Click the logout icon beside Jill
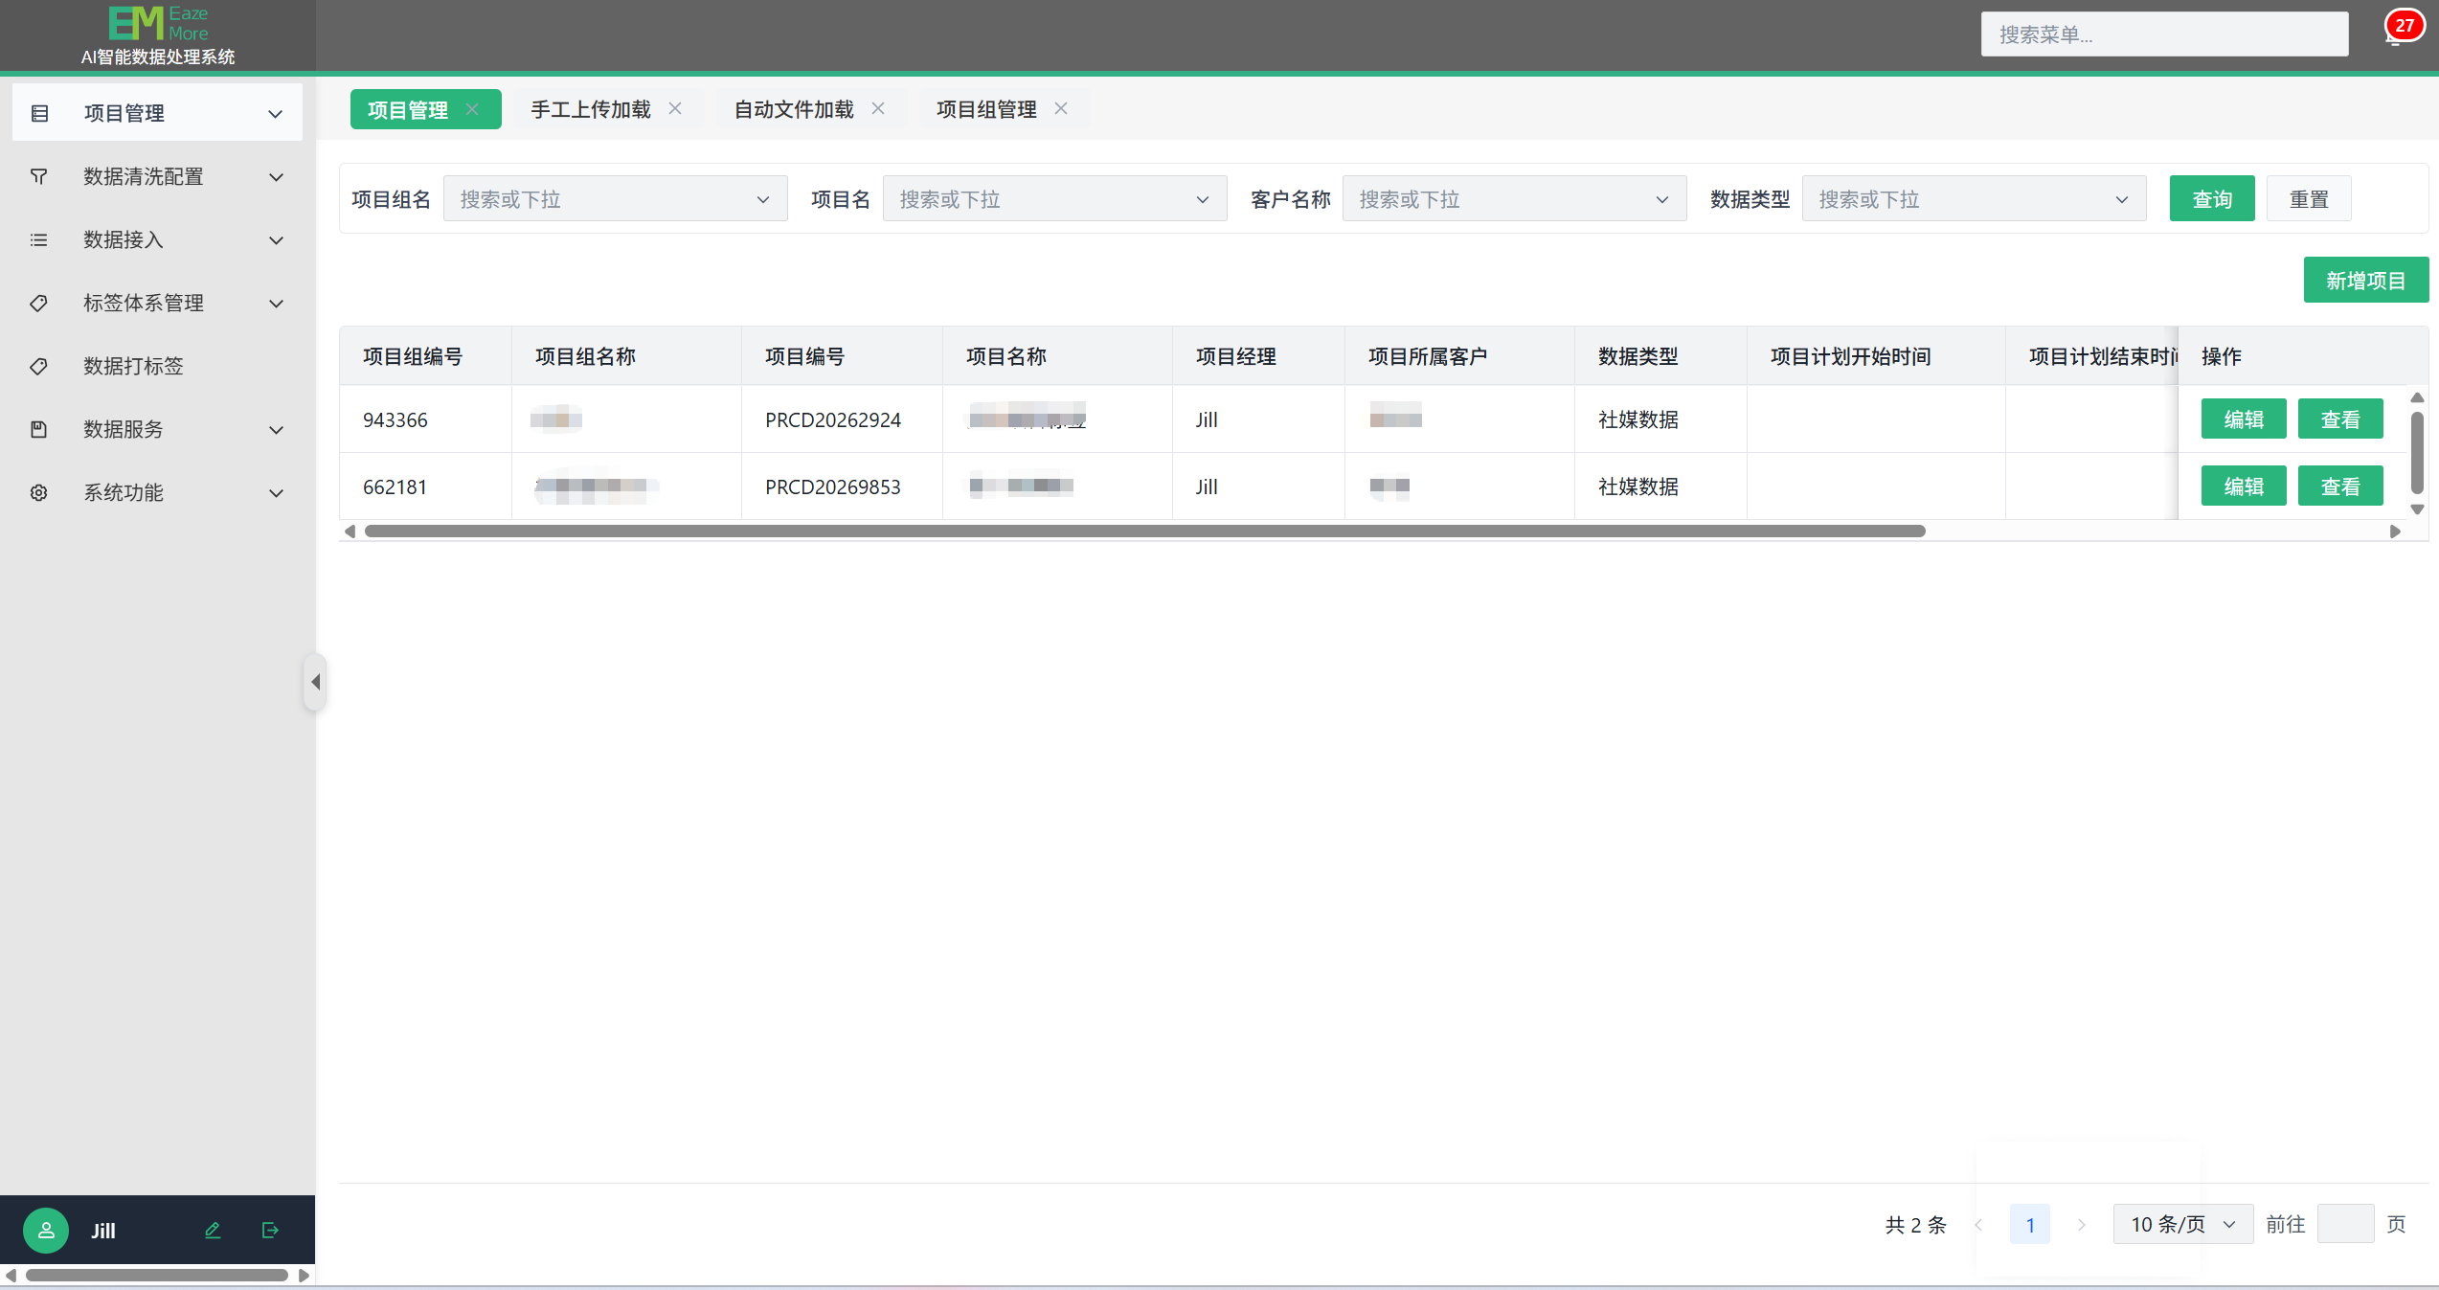This screenshot has height=1290, width=2439. click(x=270, y=1231)
